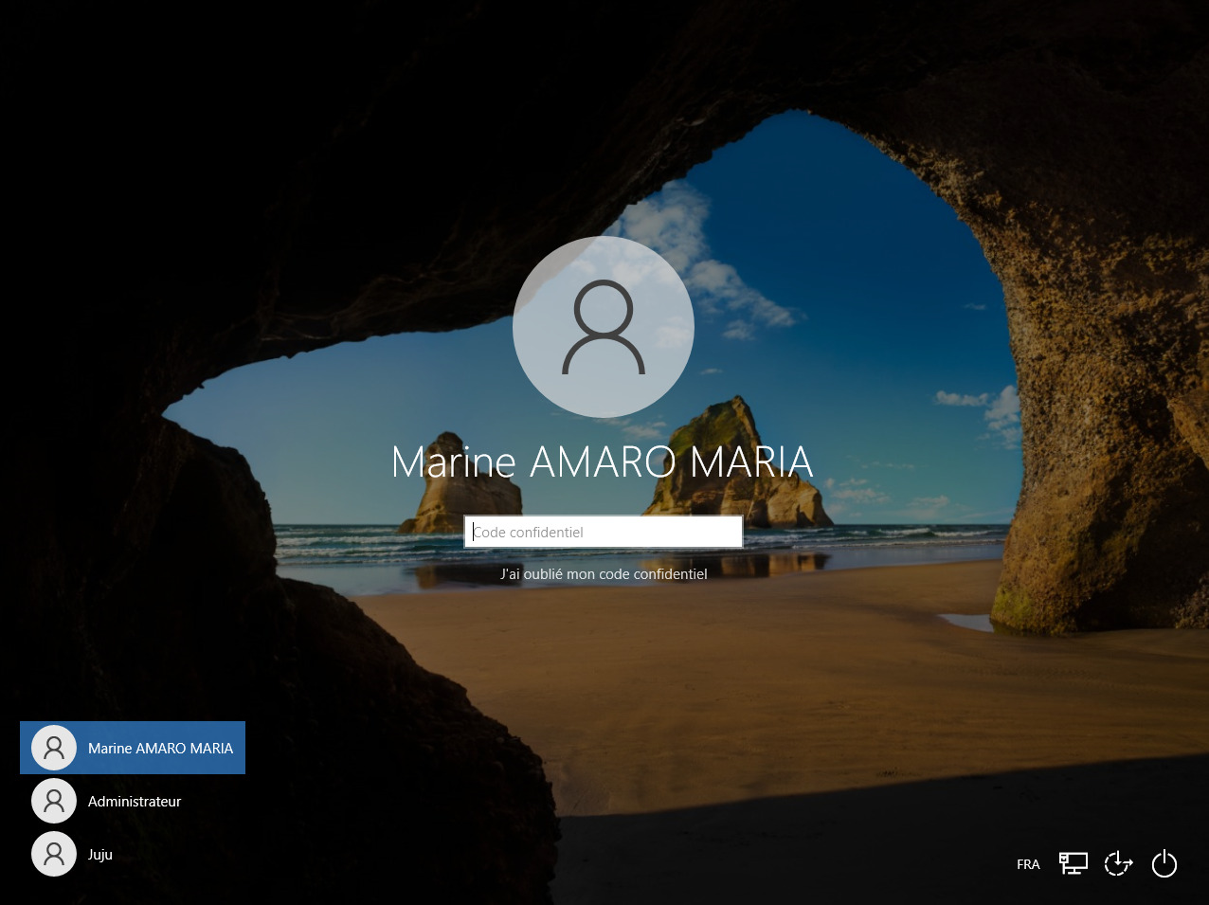Open the network connection icon

coord(1073,863)
